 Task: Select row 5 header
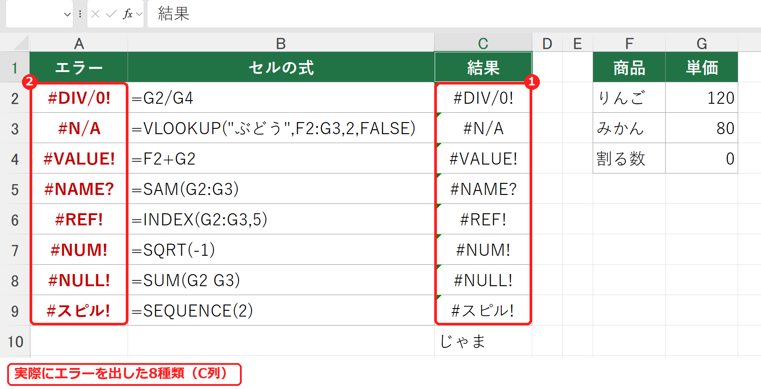15,189
